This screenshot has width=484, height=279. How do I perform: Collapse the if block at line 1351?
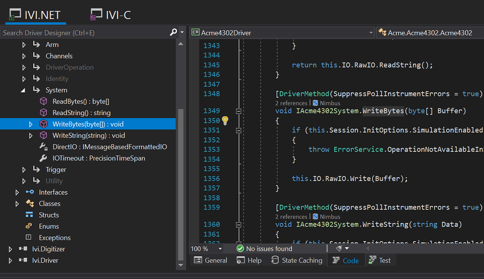(x=238, y=130)
